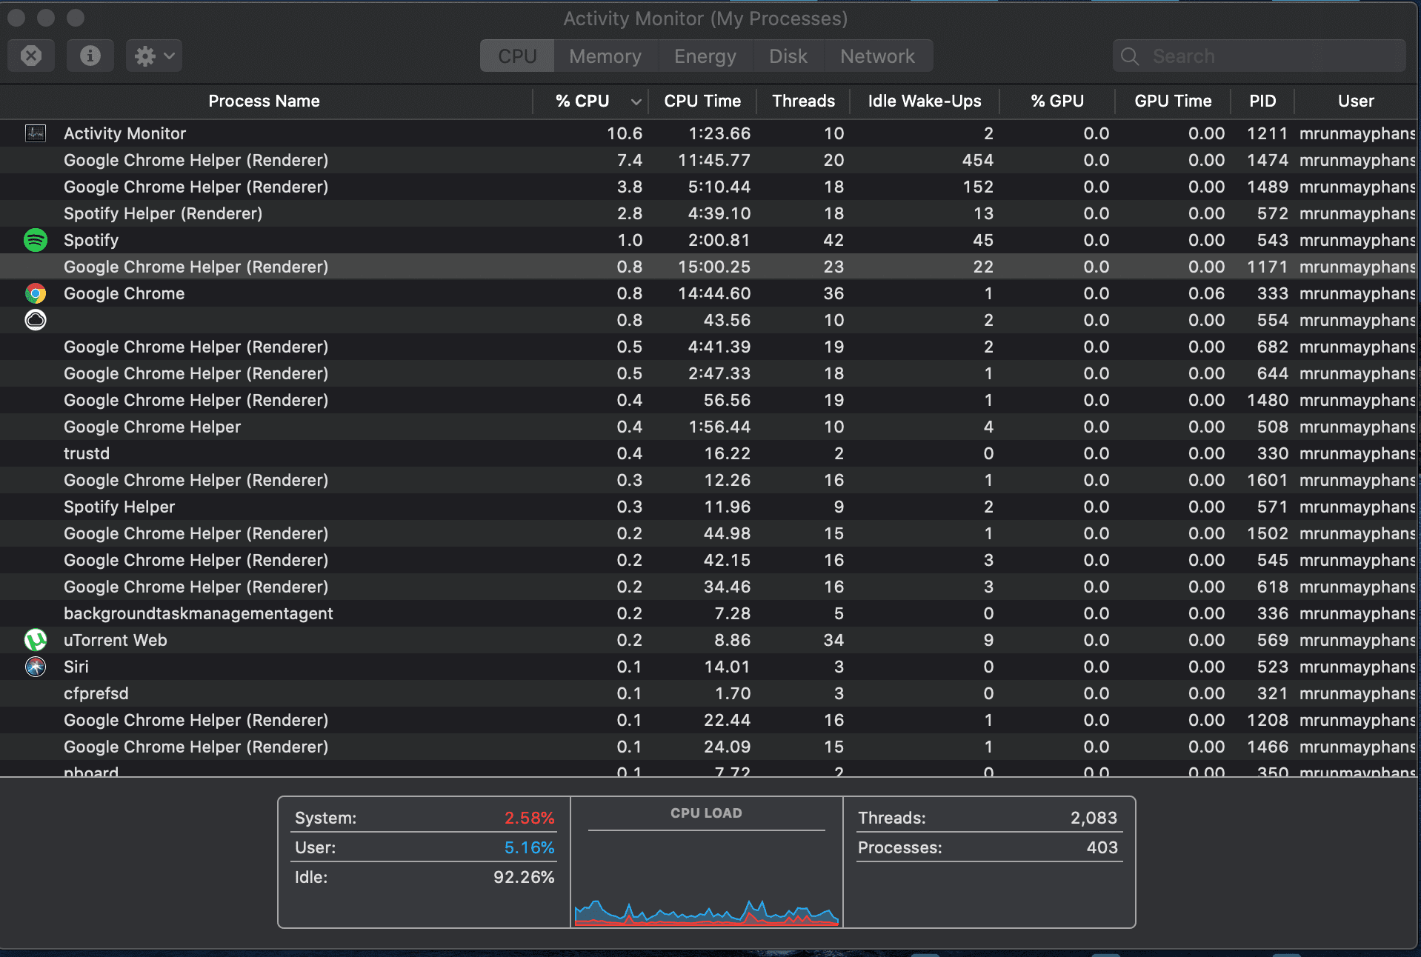
Task: Switch to the CPU tab
Action: coord(517,56)
